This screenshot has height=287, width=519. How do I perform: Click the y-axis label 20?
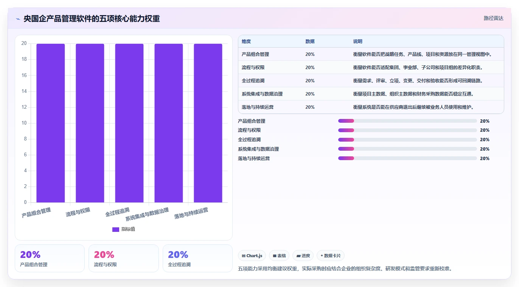click(24, 43)
